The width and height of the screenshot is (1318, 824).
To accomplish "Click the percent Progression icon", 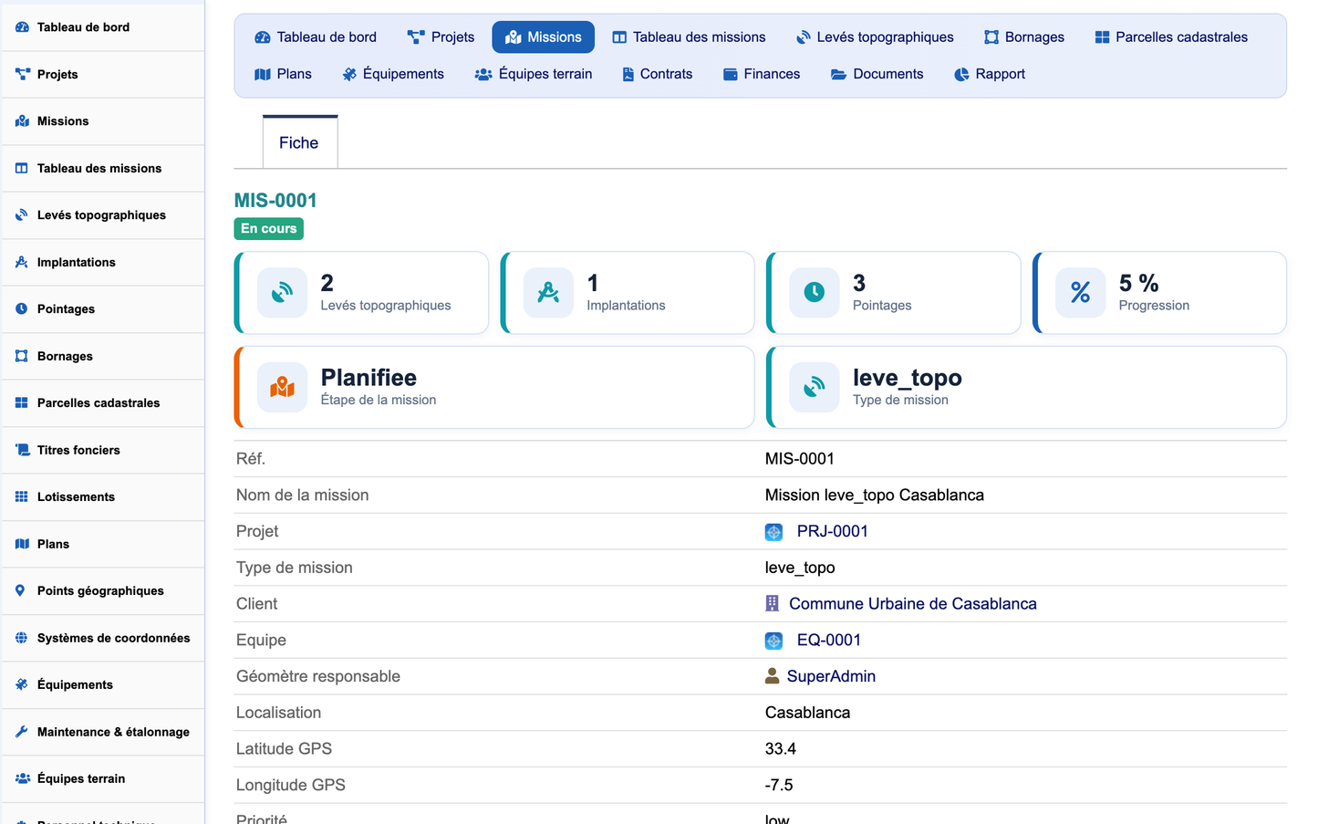I will coord(1080,292).
